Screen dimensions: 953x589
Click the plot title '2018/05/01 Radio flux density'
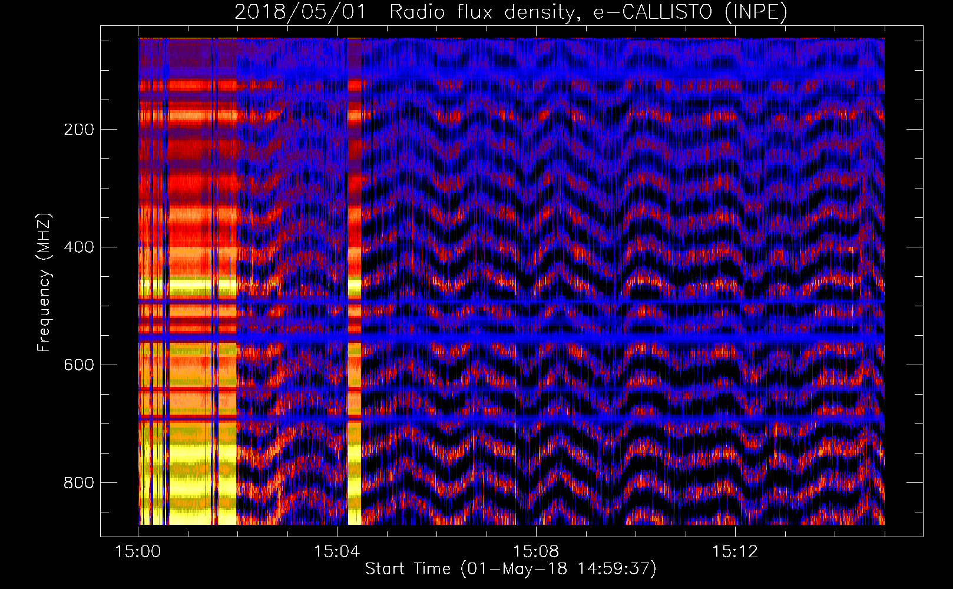pos(511,12)
